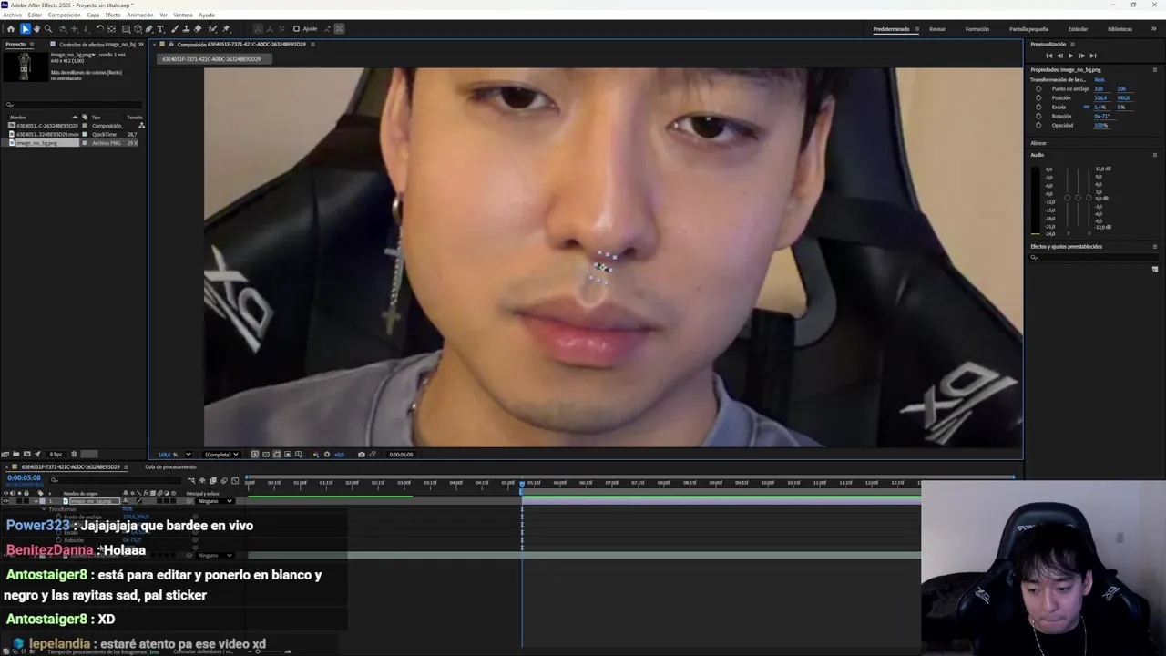Select the image_no_bg.png item in Project panel
This screenshot has width=1166, height=656.
click(36, 143)
